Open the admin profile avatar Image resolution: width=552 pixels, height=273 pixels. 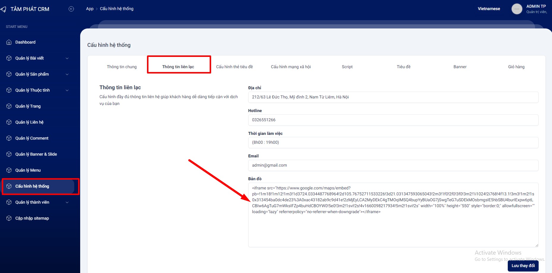pyautogui.click(x=517, y=9)
